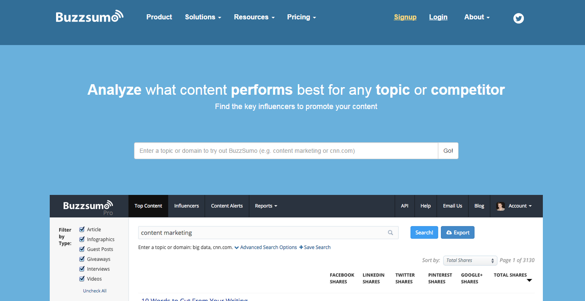Viewport: 585px width, 301px height.
Task: Expand the Resources dropdown menu
Action: 254,17
